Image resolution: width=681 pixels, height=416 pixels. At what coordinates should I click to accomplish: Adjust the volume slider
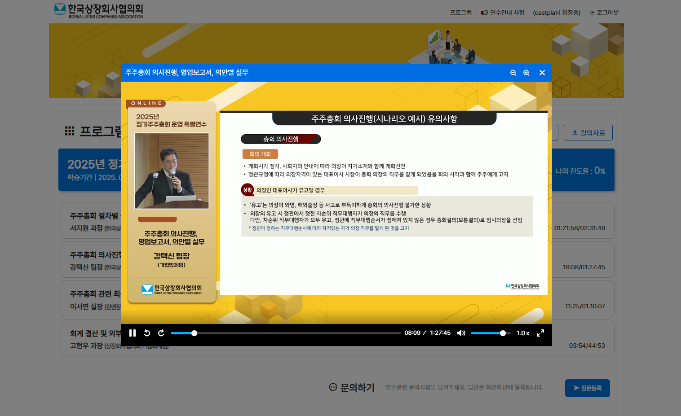tap(491, 333)
